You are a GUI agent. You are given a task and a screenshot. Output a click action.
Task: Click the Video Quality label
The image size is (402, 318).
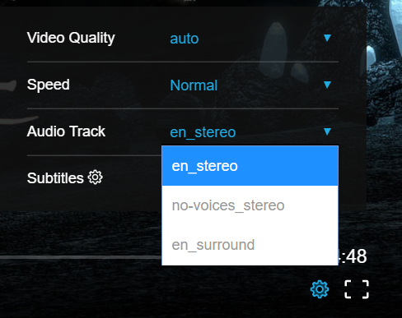point(71,38)
